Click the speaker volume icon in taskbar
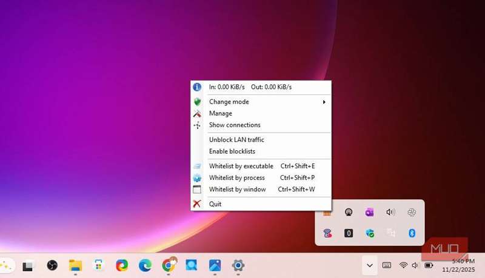This screenshot has width=485, height=278. click(415, 265)
